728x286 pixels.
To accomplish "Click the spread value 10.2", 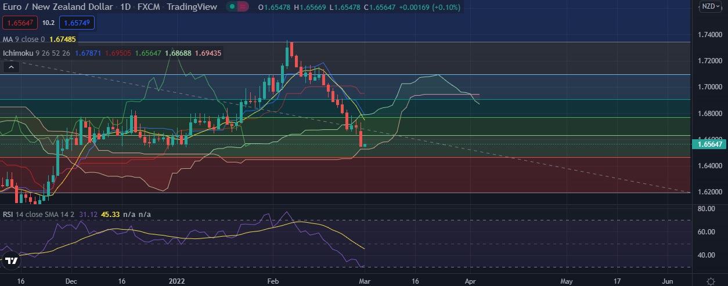I will click(49, 23).
